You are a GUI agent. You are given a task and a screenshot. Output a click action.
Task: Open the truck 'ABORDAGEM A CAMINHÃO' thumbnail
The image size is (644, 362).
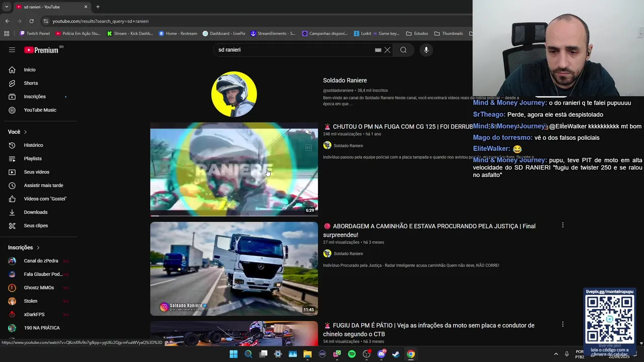(234, 269)
